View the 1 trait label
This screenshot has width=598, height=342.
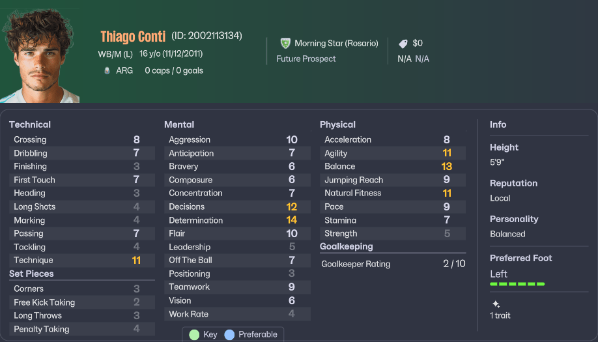click(502, 315)
